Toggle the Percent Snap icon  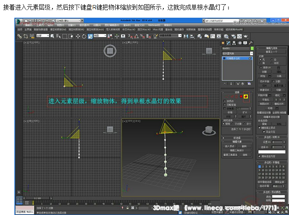click(142, 36)
